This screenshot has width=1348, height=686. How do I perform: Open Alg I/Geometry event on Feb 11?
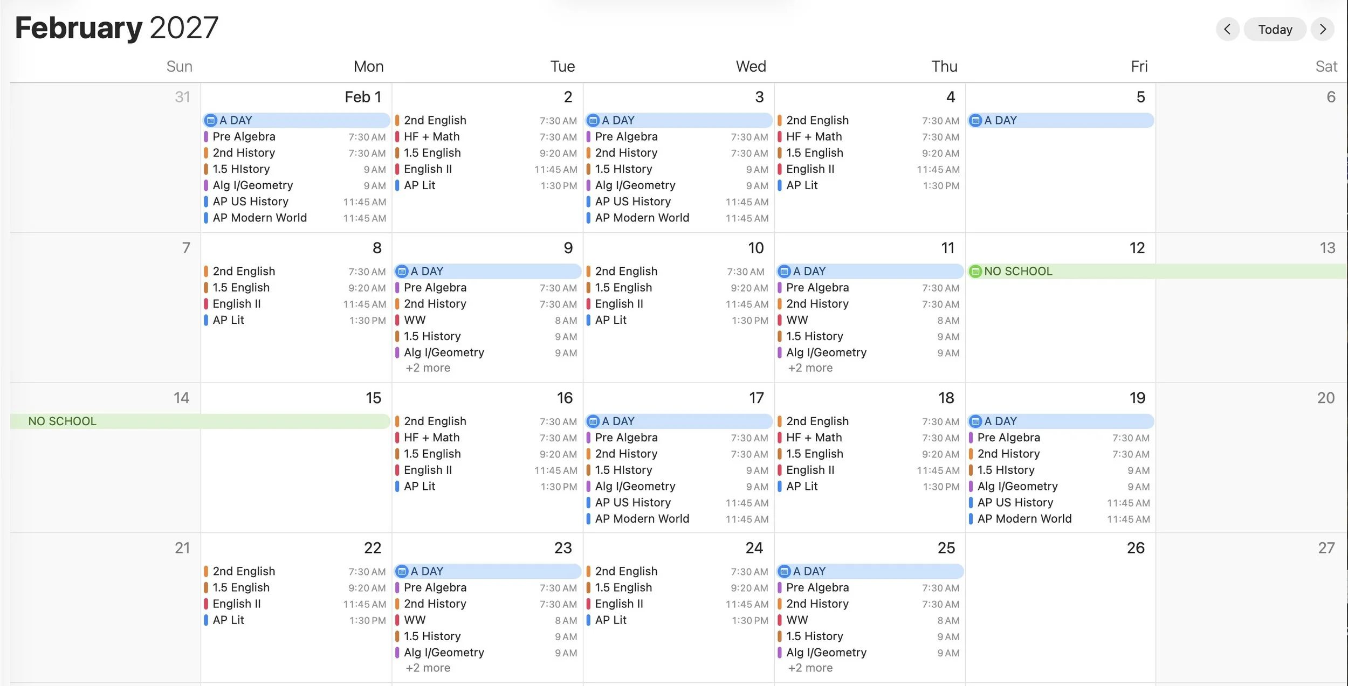pyautogui.click(x=869, y=352)
